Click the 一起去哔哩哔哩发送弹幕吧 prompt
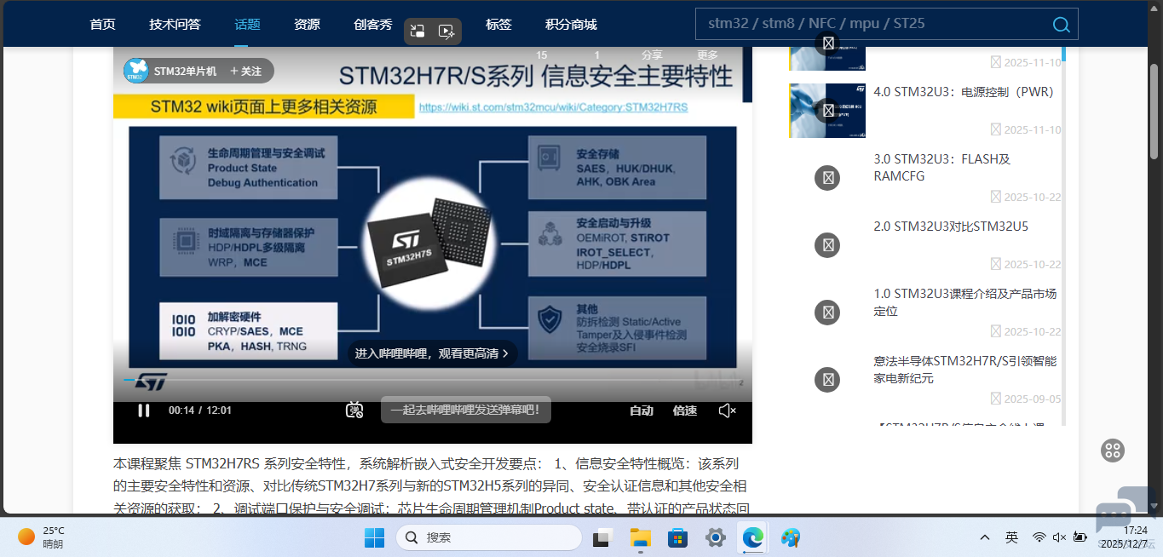 tap(465, 410)
